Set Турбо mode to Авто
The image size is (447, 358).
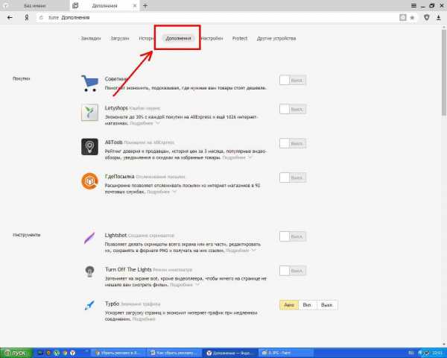tap(289, 305)
